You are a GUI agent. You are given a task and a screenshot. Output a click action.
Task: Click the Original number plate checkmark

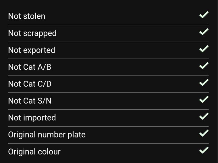(x=204, y=133)
